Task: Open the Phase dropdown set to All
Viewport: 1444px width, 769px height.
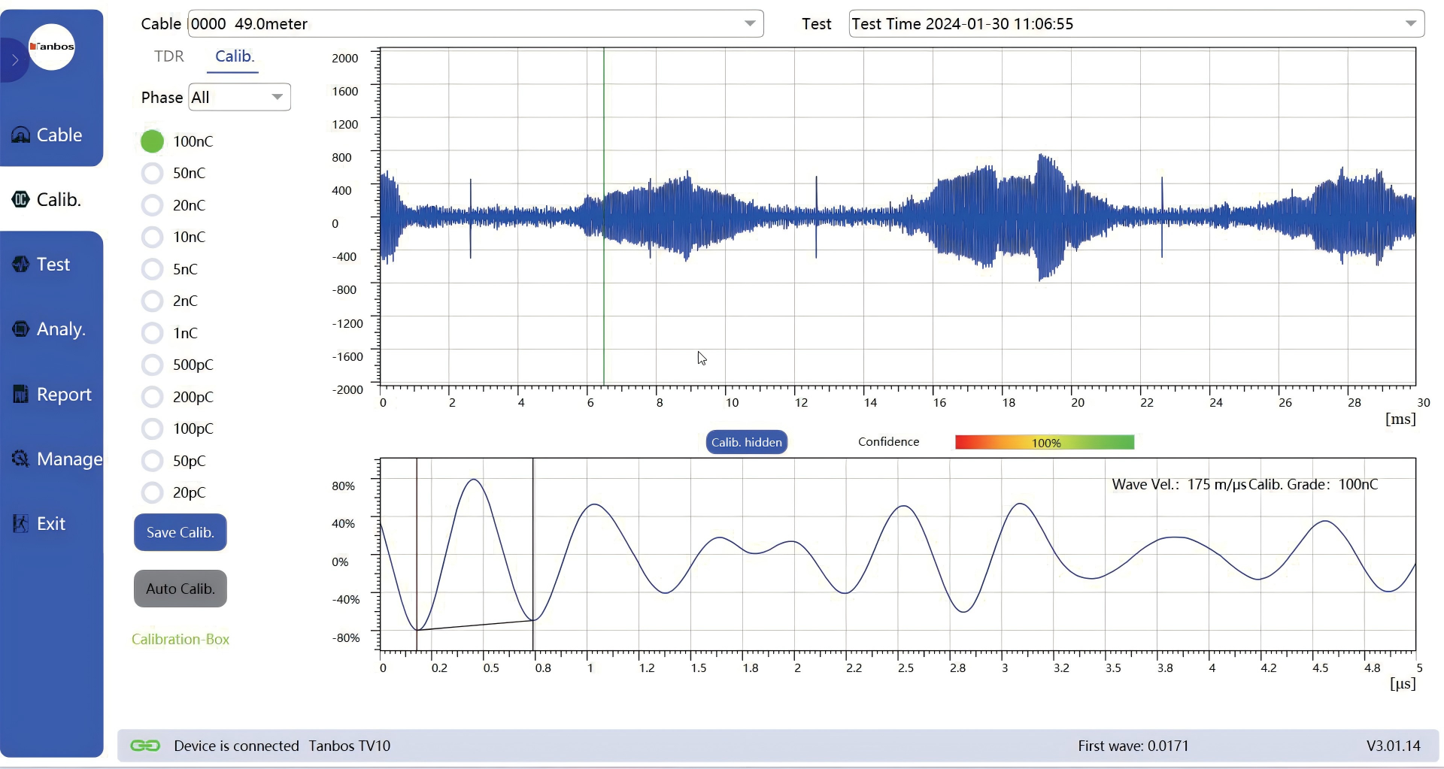Action: tap(277, 97)
